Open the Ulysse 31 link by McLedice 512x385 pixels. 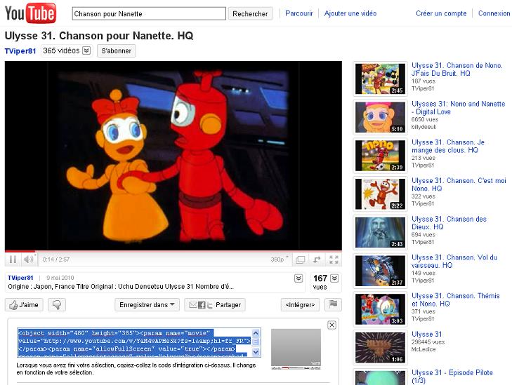[x=426, y=335]
